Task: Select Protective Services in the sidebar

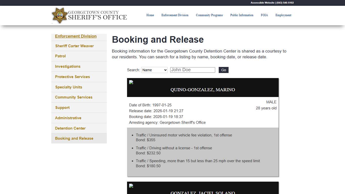Action: (x=72, y=77)
